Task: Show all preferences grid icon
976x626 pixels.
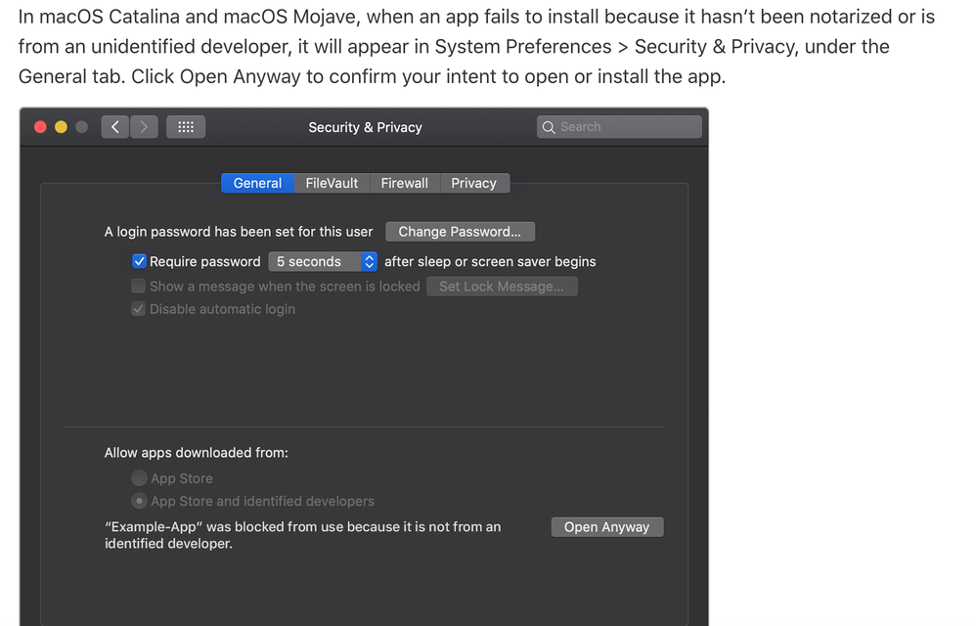Action: tap(186, 127)
